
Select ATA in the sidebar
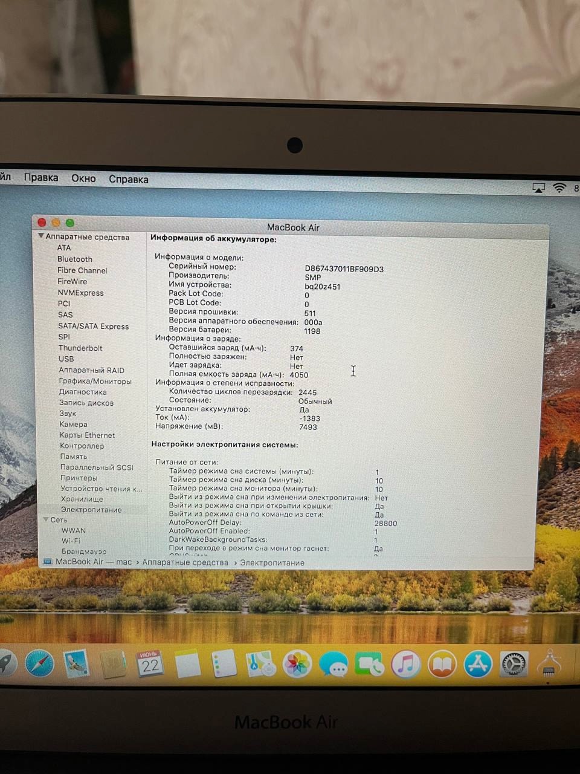[64, 248]
